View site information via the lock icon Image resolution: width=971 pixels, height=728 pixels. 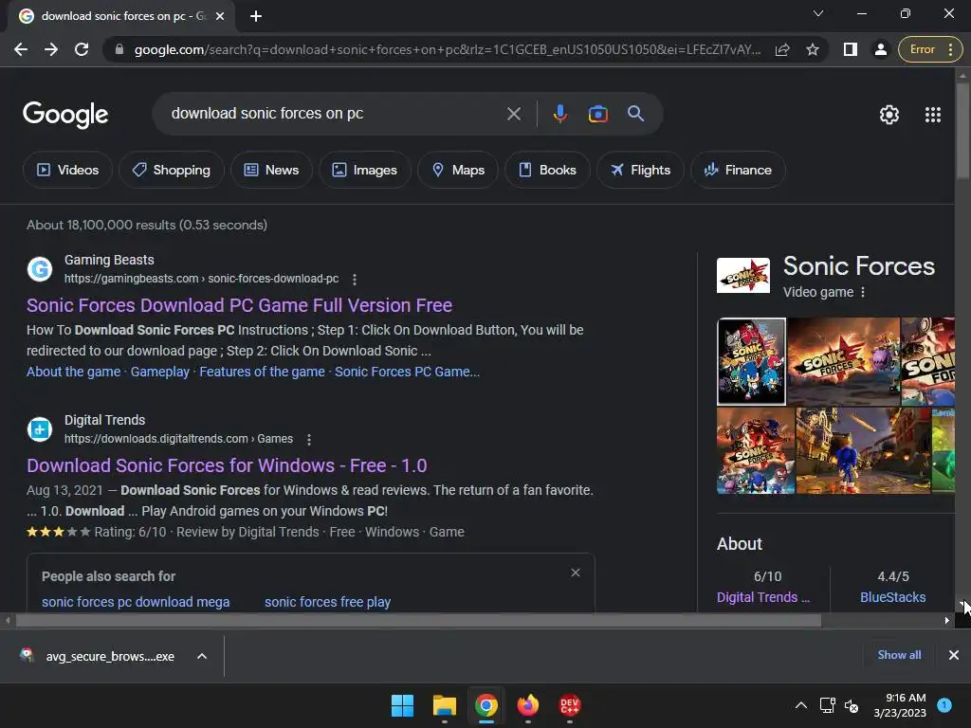pos(119,49)
